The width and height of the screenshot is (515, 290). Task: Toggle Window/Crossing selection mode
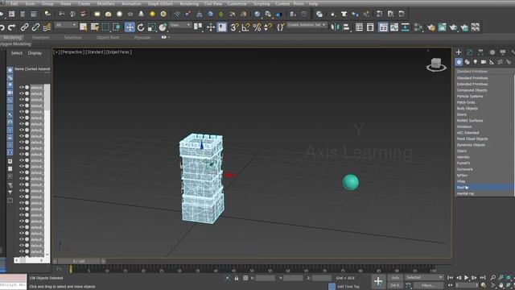point(117,27)
